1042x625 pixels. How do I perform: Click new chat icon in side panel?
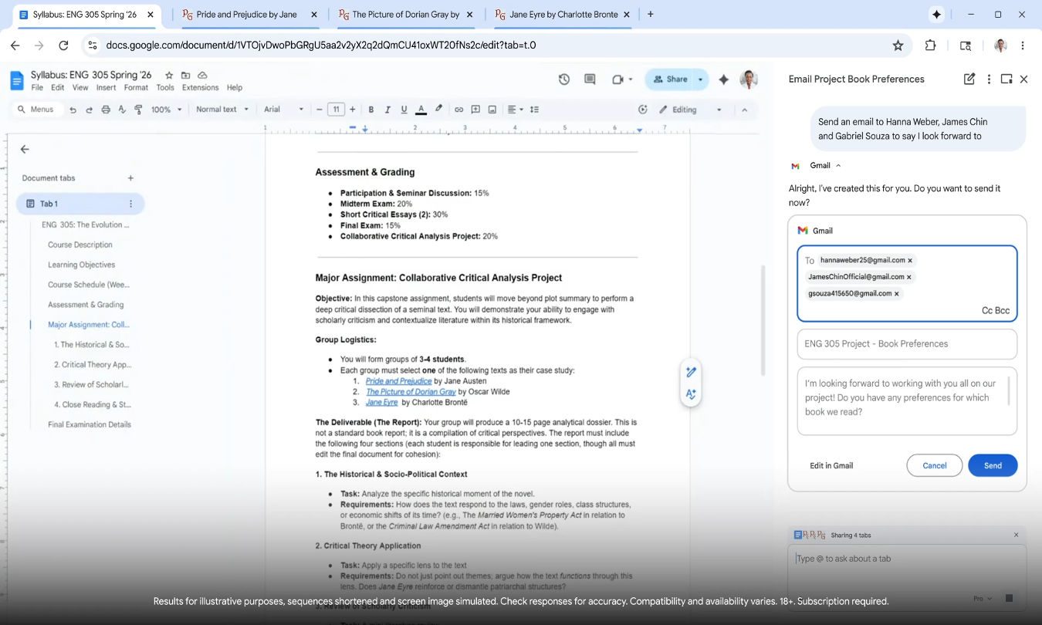(969, 79)
